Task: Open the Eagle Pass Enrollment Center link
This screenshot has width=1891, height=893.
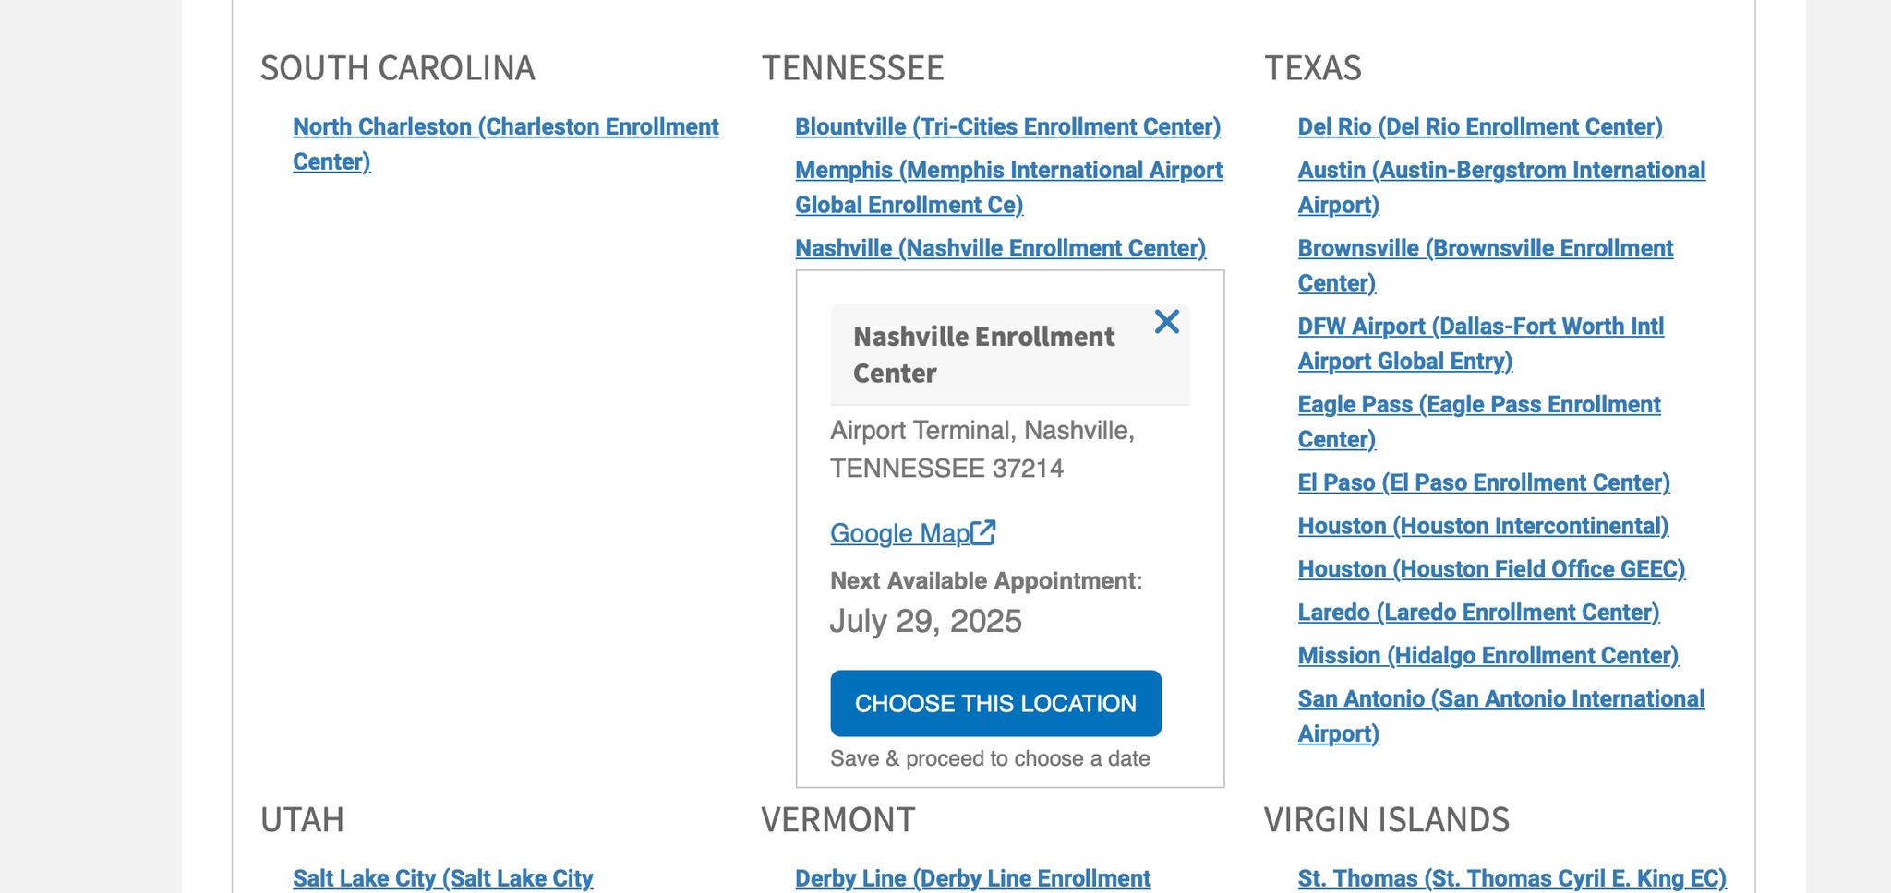Action: coord(1478,405)
